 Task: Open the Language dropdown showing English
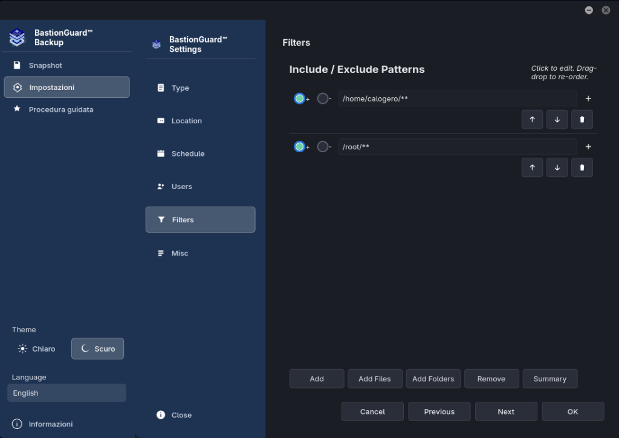point(66,393)
